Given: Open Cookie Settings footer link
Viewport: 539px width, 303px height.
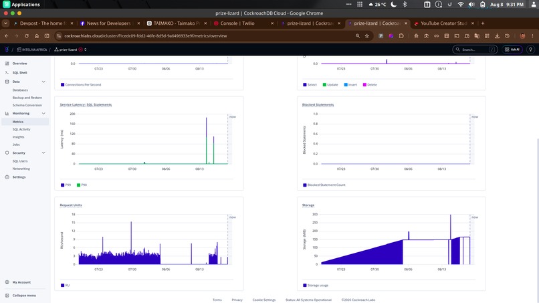Looking at the screenshot, I should (x=264, y=300).
